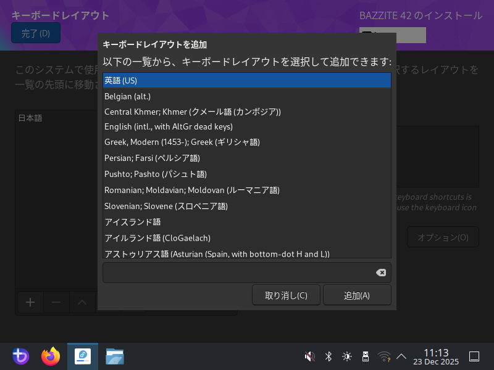Choose Persian; Farsi (ペルシア語) layout

[x=246, y=158]
